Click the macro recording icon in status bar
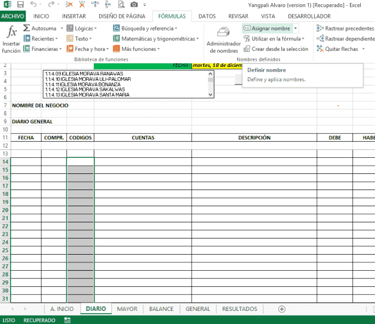Image resolution: width=375 pixels, height=324 pixels. click(x=67, y=320)
